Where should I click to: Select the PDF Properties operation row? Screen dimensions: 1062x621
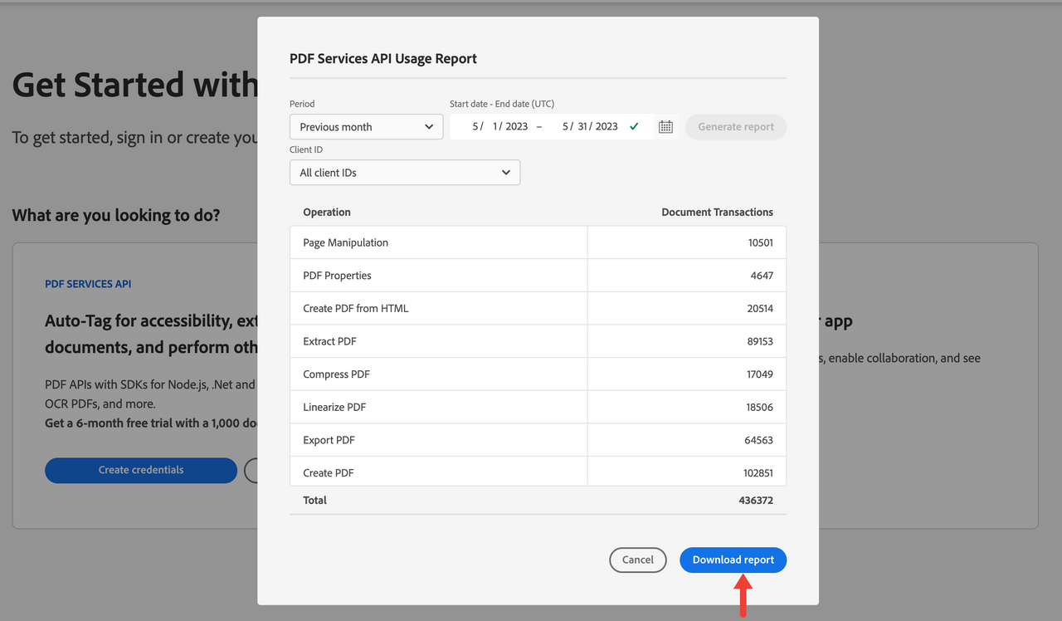[538, 276]
